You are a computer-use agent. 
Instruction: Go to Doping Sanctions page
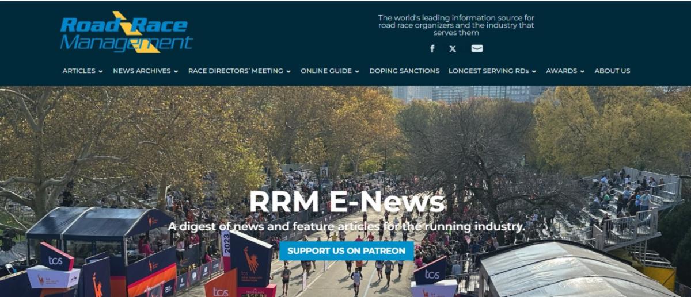point(404,71)
